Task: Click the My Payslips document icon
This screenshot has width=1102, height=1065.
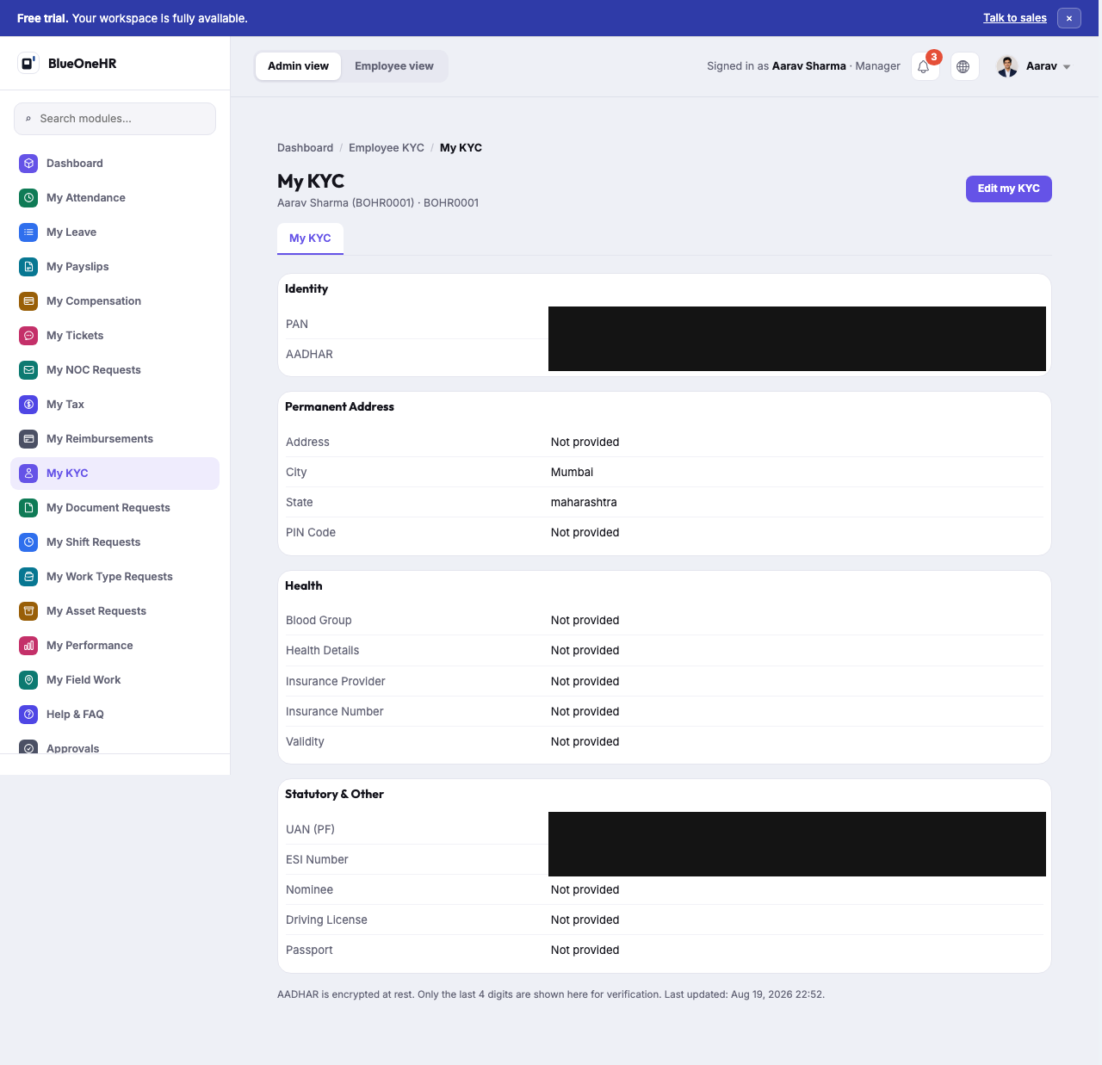Action: pos(28,266)
